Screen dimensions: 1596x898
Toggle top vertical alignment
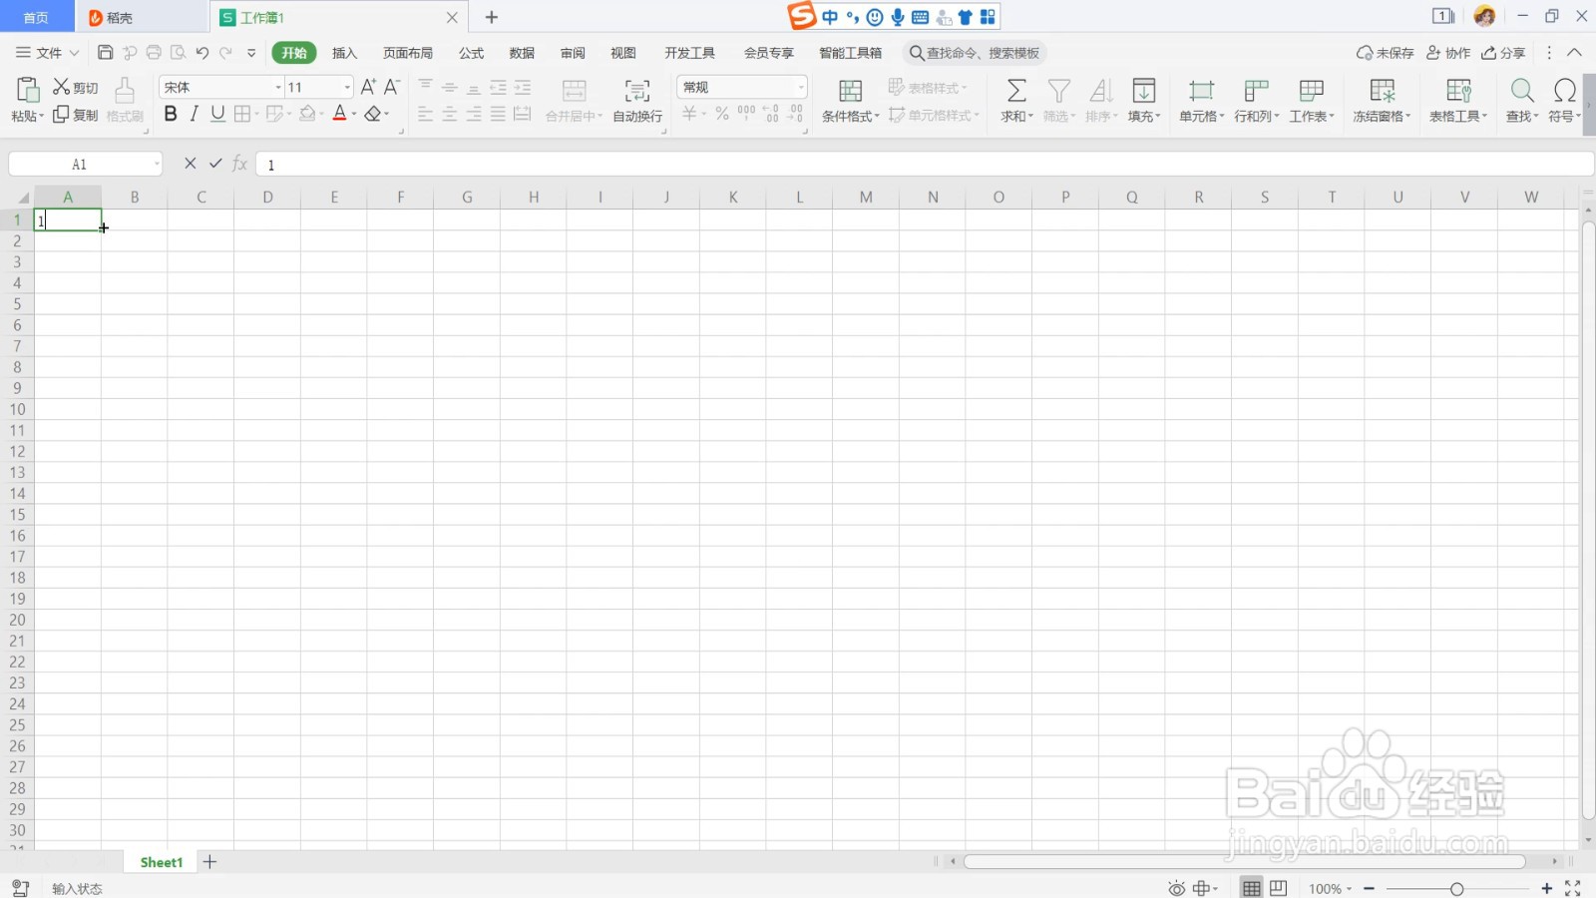tap(425, 87)
